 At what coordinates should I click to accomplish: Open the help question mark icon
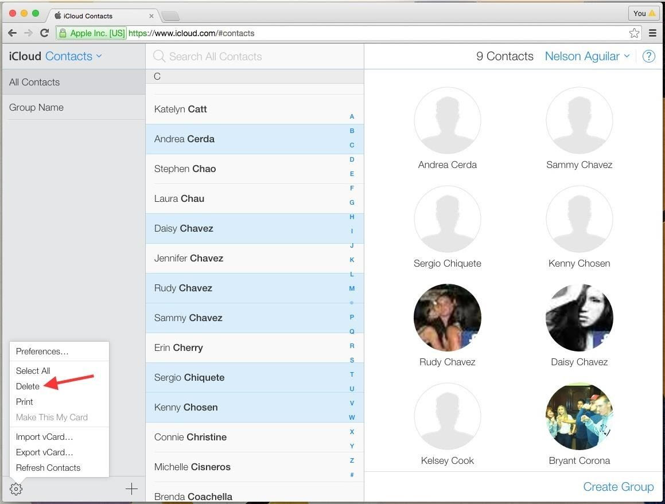click(648, 56)
